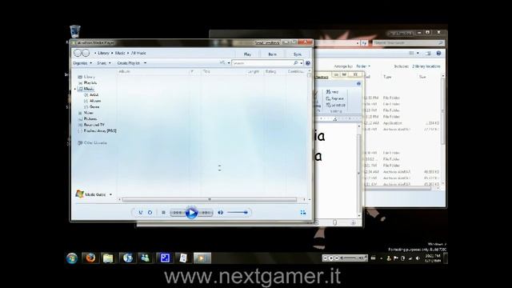Viewport: 512px width, 288px height.
Task: Click the horizontal scrollbar in Media Player list
Action: click(x=210, y=199)
